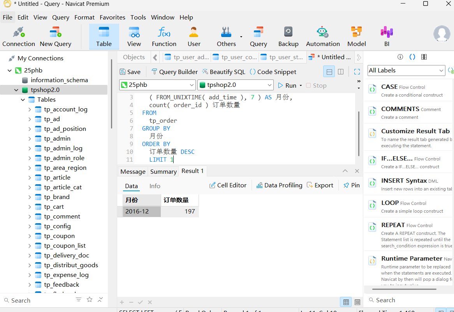Create a New Query from toolbar
Image resolution: width=454 pixels, height=312 pixels.
(x=55, y=37)
